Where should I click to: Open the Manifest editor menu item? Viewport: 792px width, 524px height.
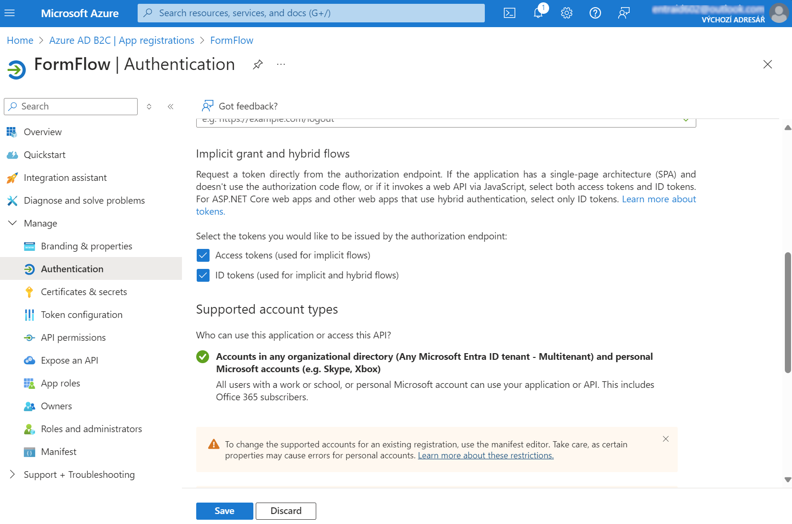59,452
